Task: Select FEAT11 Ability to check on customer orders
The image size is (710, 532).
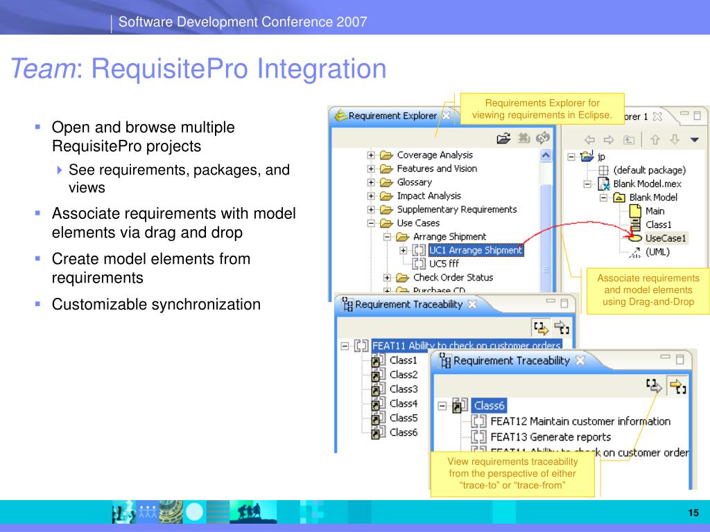Action: pyautogui.click(x=467, y=346)
